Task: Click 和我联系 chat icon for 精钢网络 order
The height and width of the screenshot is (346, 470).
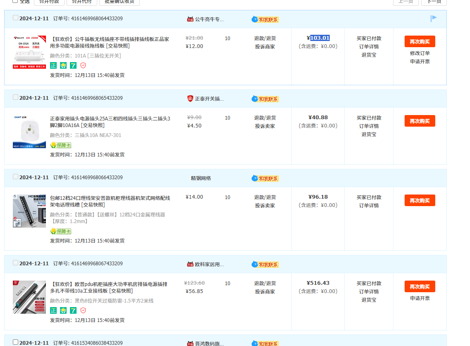Action: pyautogui.click(x=265, y=178)
